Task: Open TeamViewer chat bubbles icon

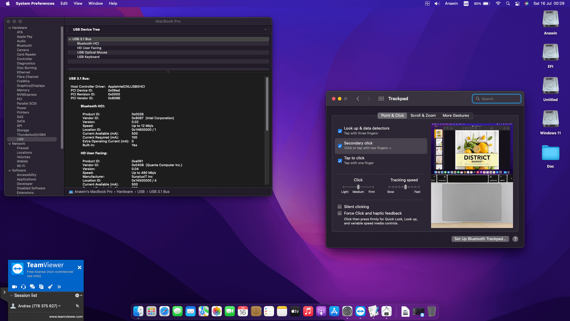Action: click(32, 287)
